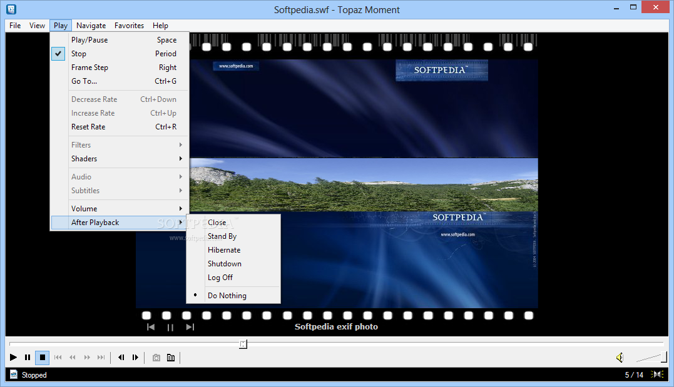The image size is (674, 387).
Task: Expand the Filters submenu
Action: tap(120, 145)
